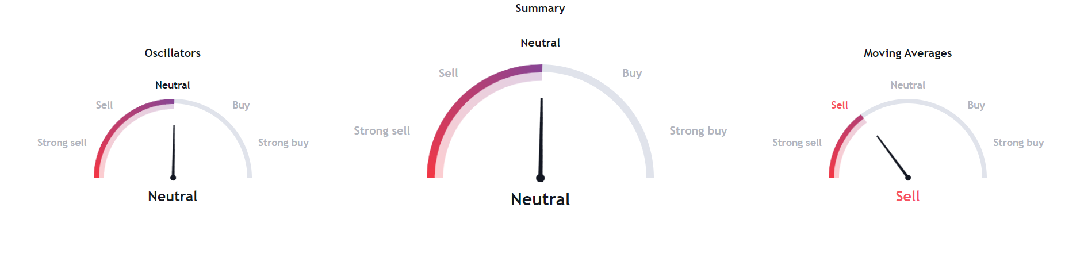1084x265 pixels.
Task: Click the Moving Averages gauge title
Action: pos(907,53)
